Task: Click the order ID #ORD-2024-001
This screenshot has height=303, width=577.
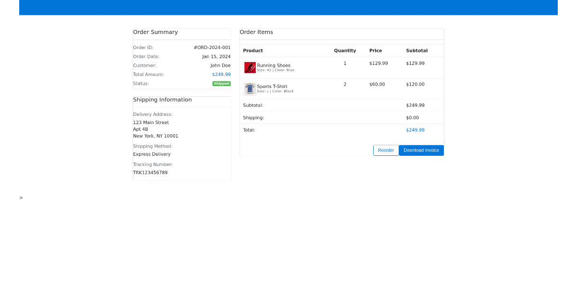Action: [212, 47]
